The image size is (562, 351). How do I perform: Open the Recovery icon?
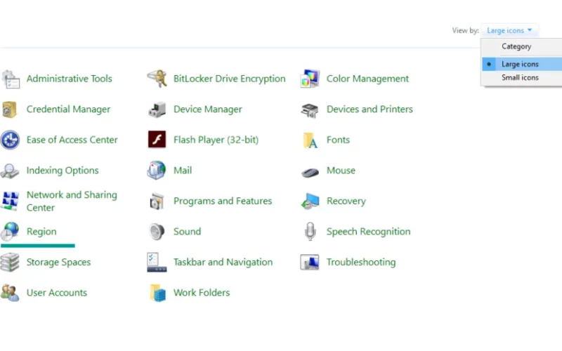pyautogui.click(x=310, y=201)
